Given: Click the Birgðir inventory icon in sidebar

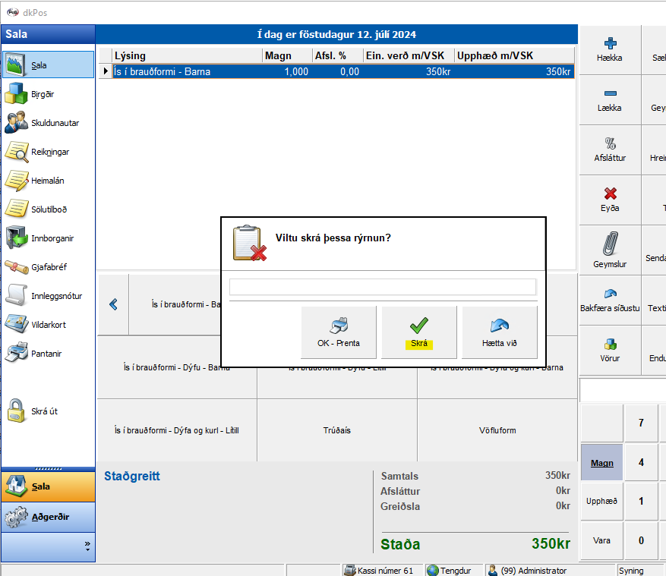Looking at the screenshot, I should (x=16, y=94).
